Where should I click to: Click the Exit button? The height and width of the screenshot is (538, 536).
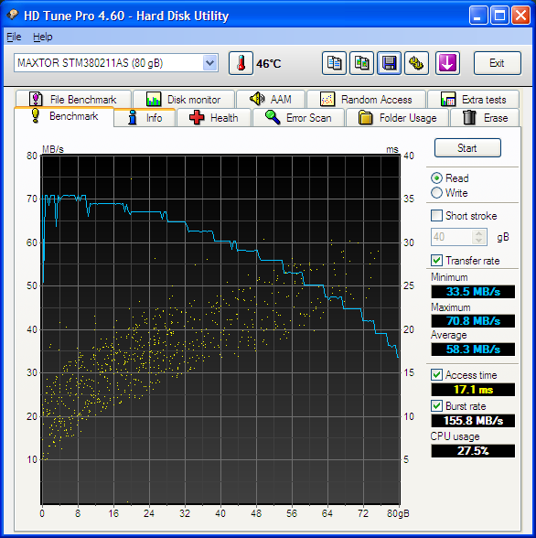tap(497, 63)
